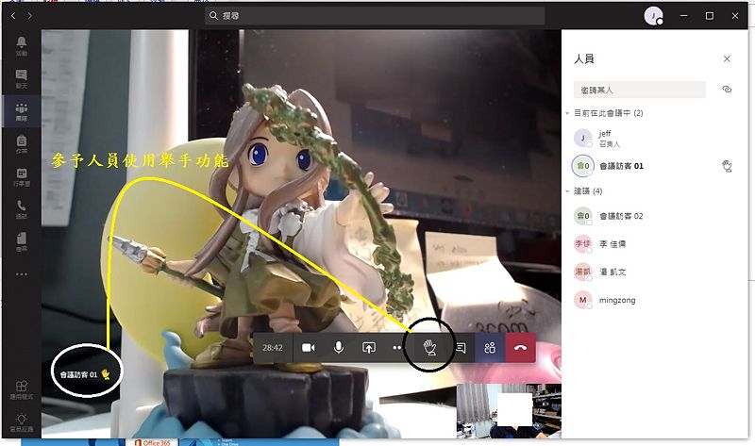Toggle the raise hand button
The height and width of the screenshot is (446, 755).
[429, 347]
